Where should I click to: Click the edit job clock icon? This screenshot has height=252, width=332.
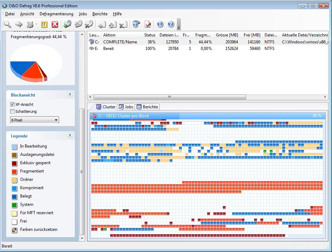(78, 24)
